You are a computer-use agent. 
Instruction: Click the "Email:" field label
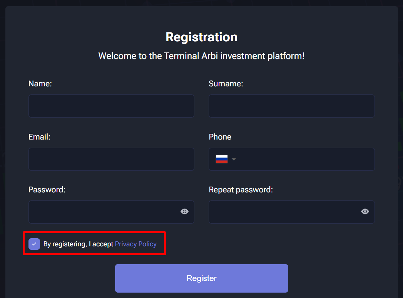click(x=39, y=137)
